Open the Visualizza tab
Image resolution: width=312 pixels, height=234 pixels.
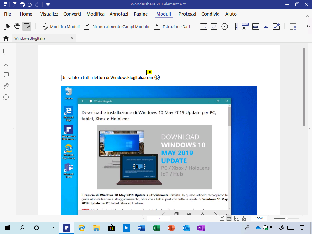[49, 14]
